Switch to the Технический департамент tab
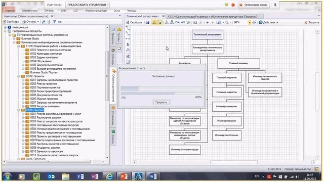This screenshot has height=182, width=324. (x=143, y=16)
